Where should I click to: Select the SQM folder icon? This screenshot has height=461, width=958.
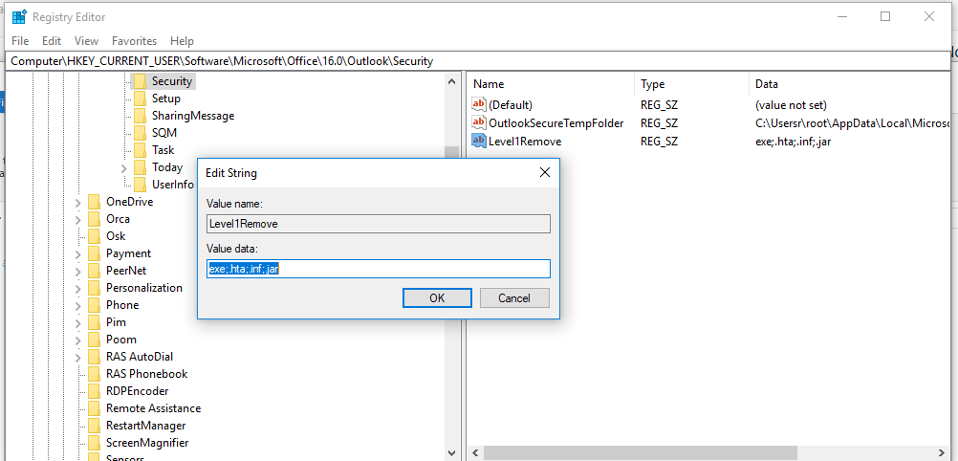point(140,133)
